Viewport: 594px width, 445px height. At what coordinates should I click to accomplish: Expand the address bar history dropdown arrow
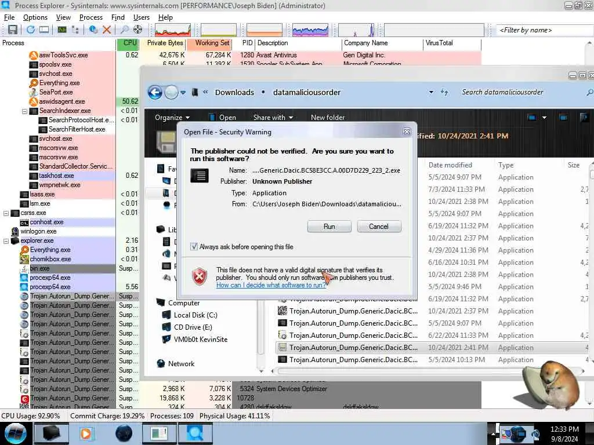tap(431, 92)
